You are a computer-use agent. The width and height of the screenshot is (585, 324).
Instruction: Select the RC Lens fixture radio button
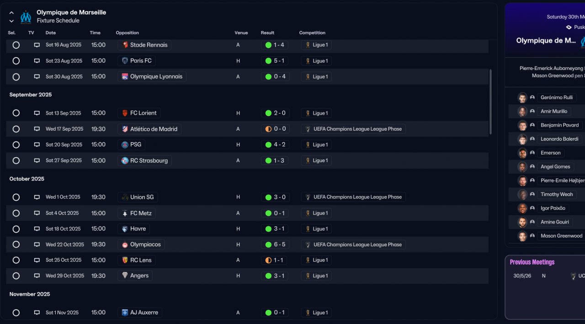pyautogui.click(x=16, y=260)
